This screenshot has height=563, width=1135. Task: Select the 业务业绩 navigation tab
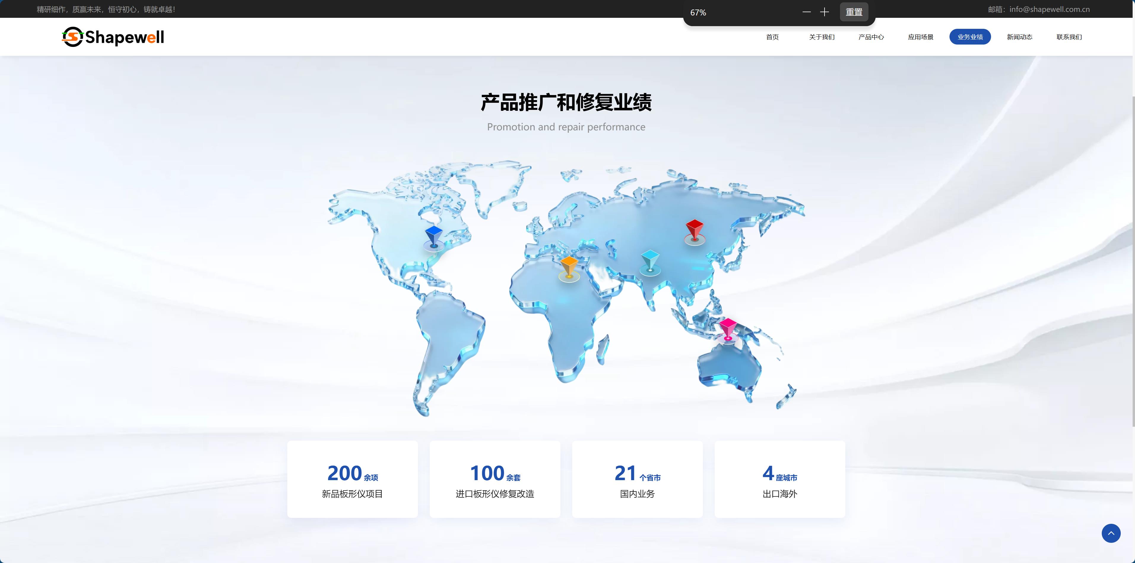[970, 37]
